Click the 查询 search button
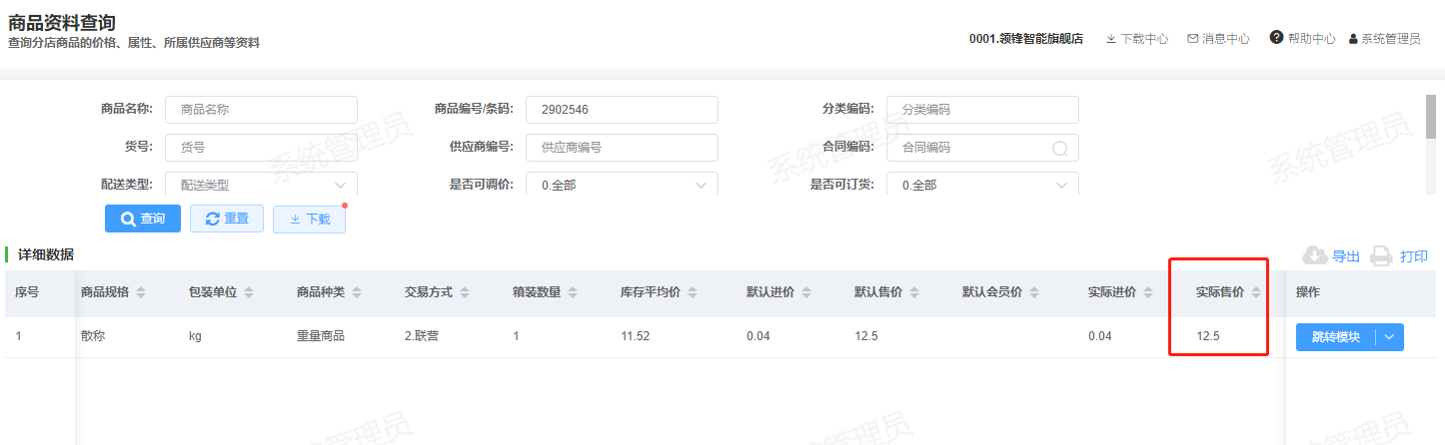Viewport: 1445px width, 445px height. 143,219
